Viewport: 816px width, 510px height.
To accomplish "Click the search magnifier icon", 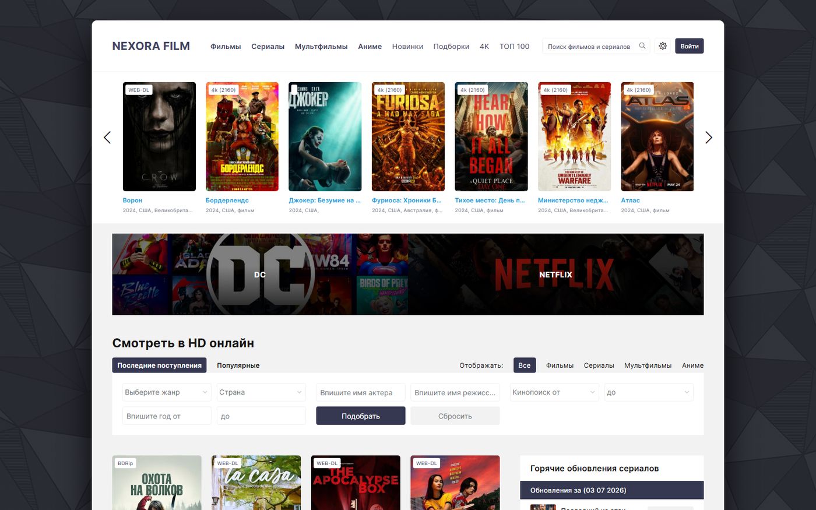I will pos(642,46).
